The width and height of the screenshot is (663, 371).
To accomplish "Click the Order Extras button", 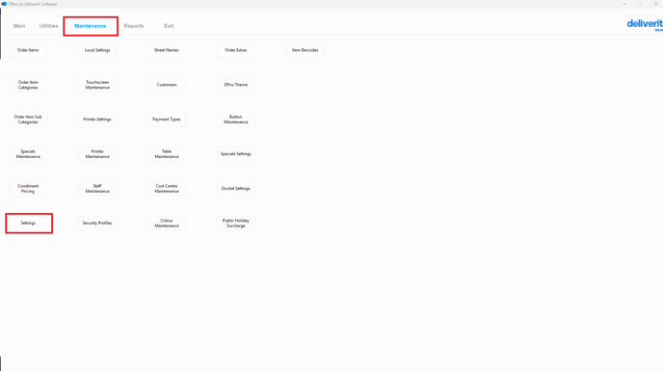I will (x=236, y=50).
